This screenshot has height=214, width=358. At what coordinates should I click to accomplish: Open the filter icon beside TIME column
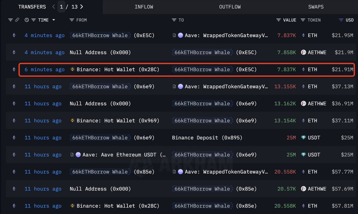tap(33, 20)
